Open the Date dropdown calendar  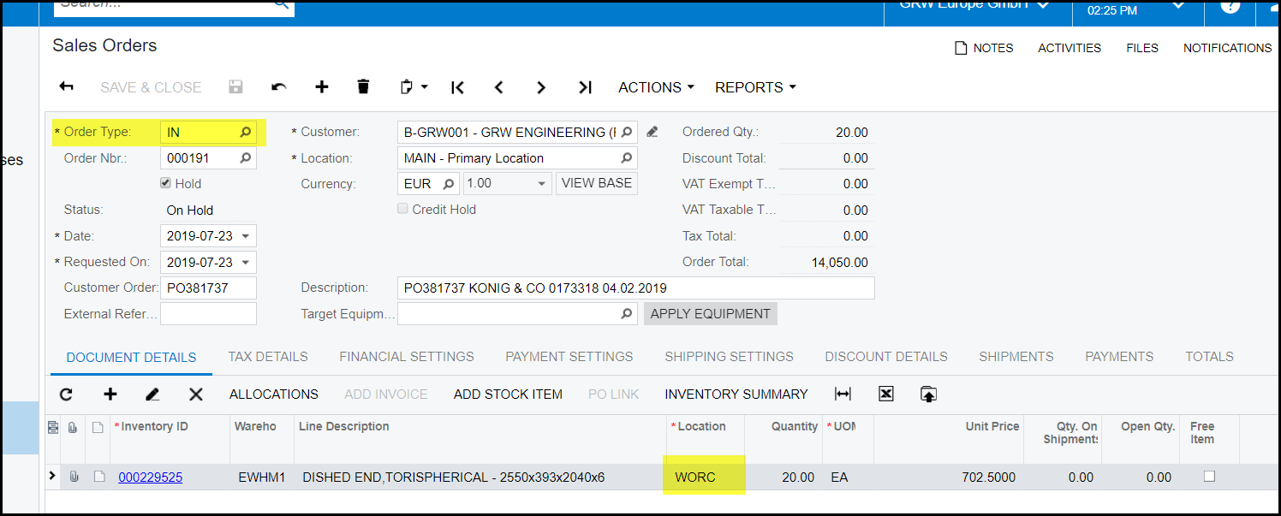(246, 236)
